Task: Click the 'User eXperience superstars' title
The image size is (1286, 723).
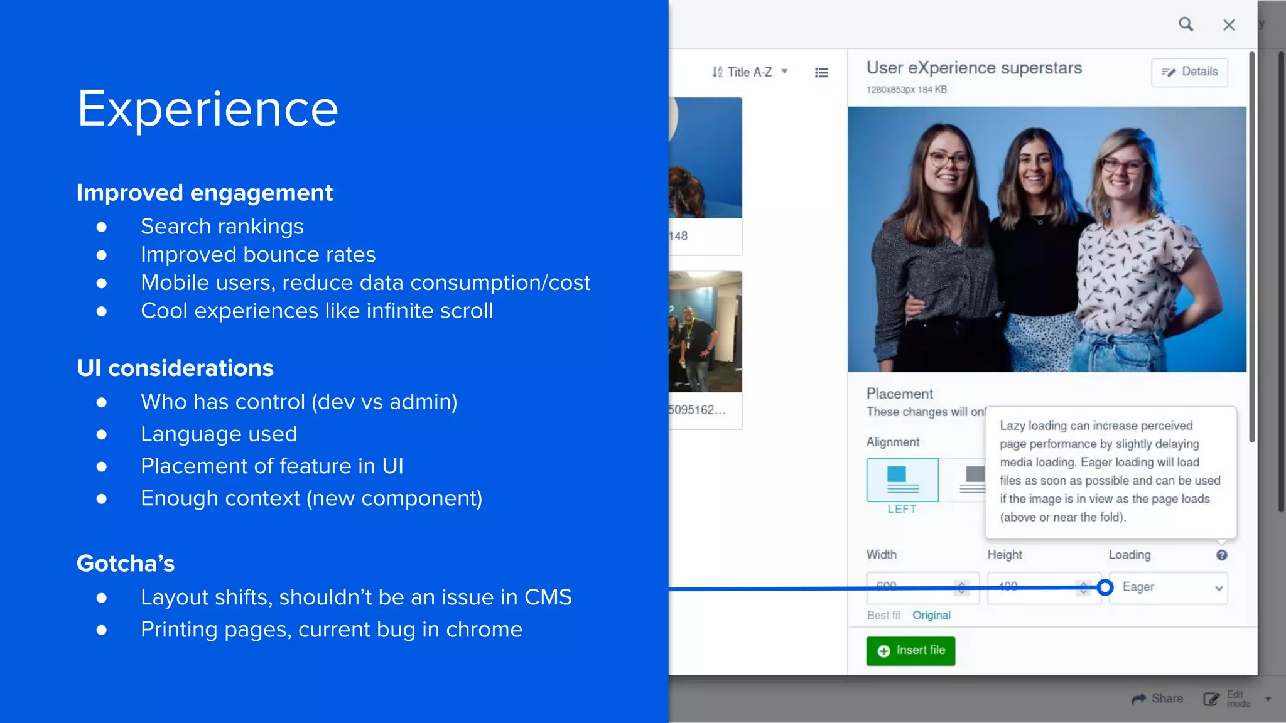Action: pos(974,68)
